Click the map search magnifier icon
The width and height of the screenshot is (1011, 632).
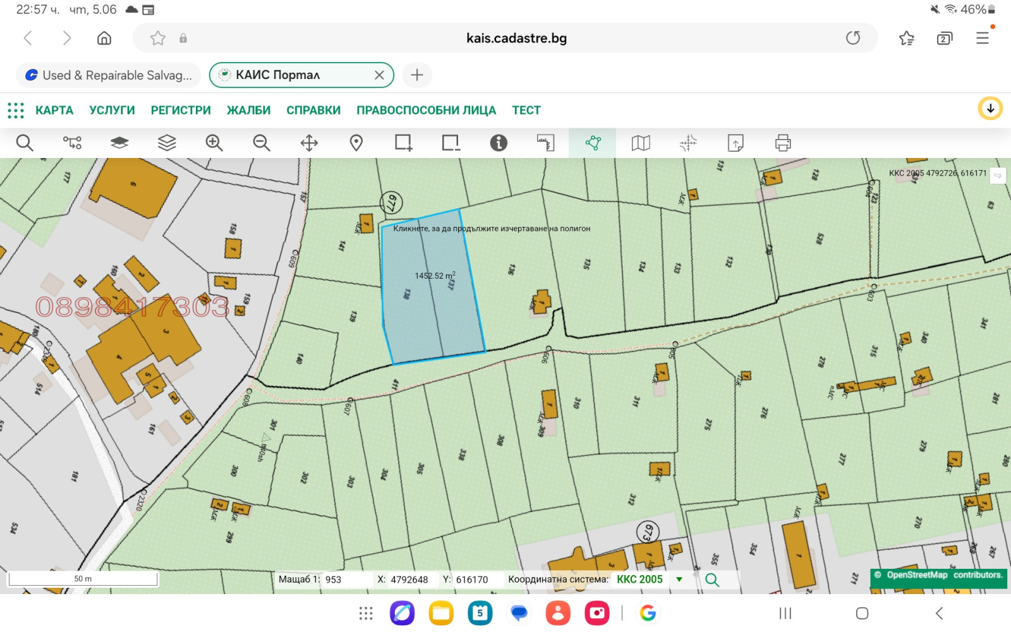[x=25, y=143]
